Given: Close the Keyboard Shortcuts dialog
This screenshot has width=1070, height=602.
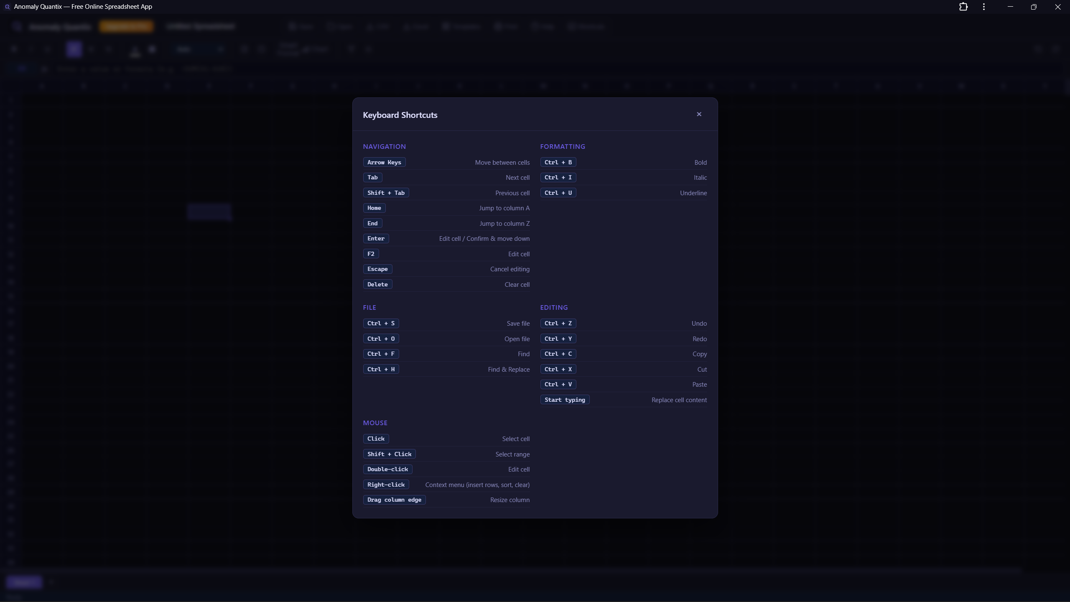Looking at the screenshot, I should coord(699,114).
